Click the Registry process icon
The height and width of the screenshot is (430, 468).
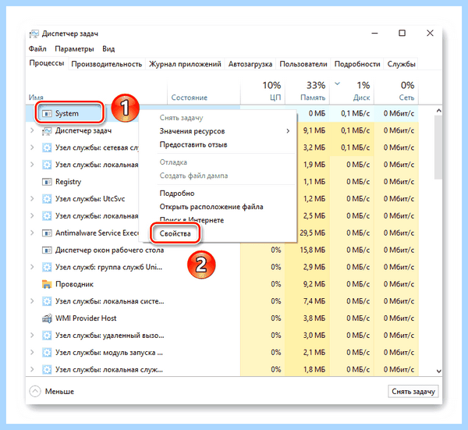[x=47, y=182]
